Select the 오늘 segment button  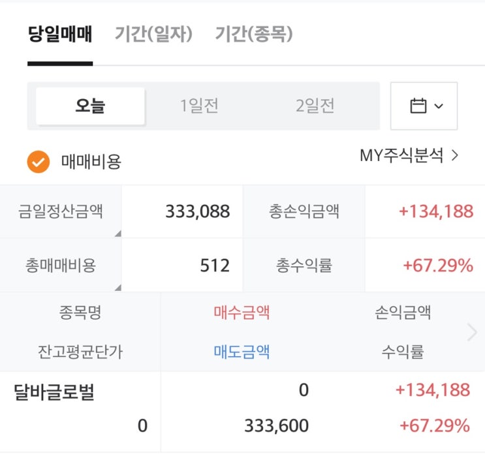90,106
